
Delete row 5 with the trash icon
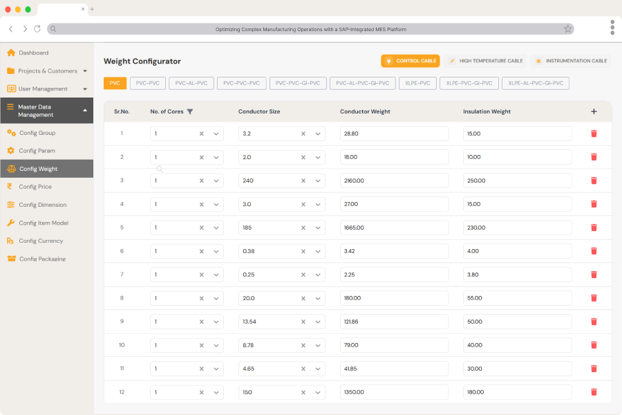594,228
